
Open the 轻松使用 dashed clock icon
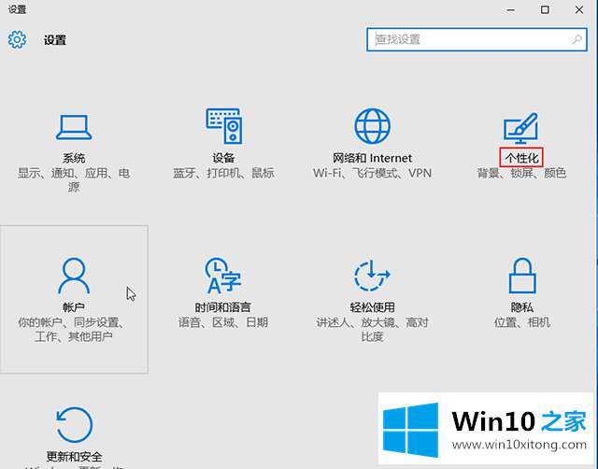point(372,276)
